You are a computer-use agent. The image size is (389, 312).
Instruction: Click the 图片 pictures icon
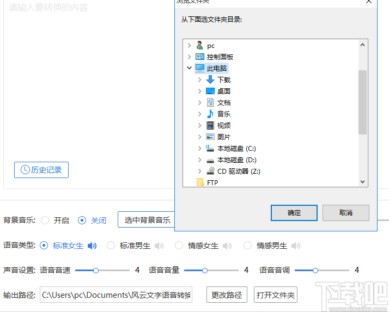(210, 137)
